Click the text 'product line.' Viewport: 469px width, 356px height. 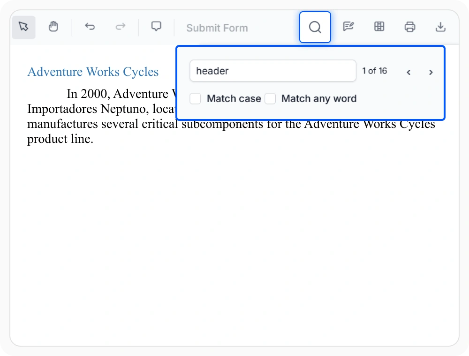pyautogui.click(x=60, y=139)
